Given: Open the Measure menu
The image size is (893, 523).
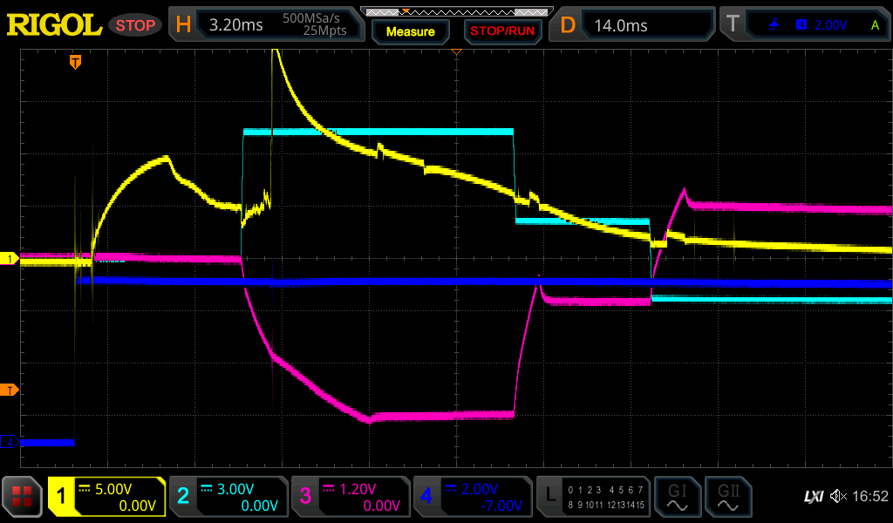Looking at the screenshot, I should (410, 31).
